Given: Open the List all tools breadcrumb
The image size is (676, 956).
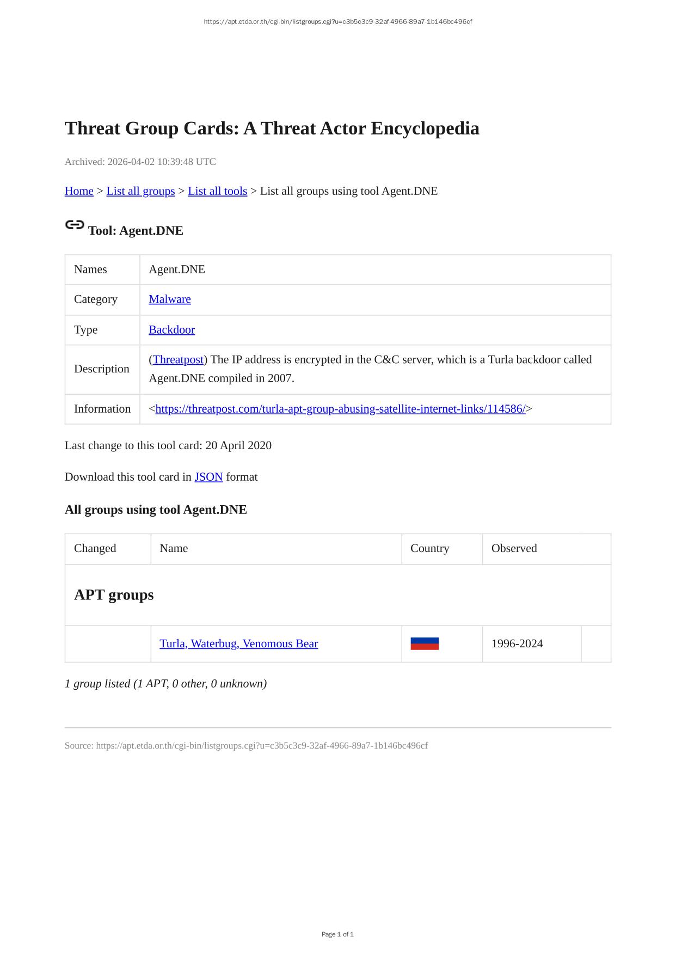Looking at the screenshot, I should pyautogui.click(x=217, y=191).
